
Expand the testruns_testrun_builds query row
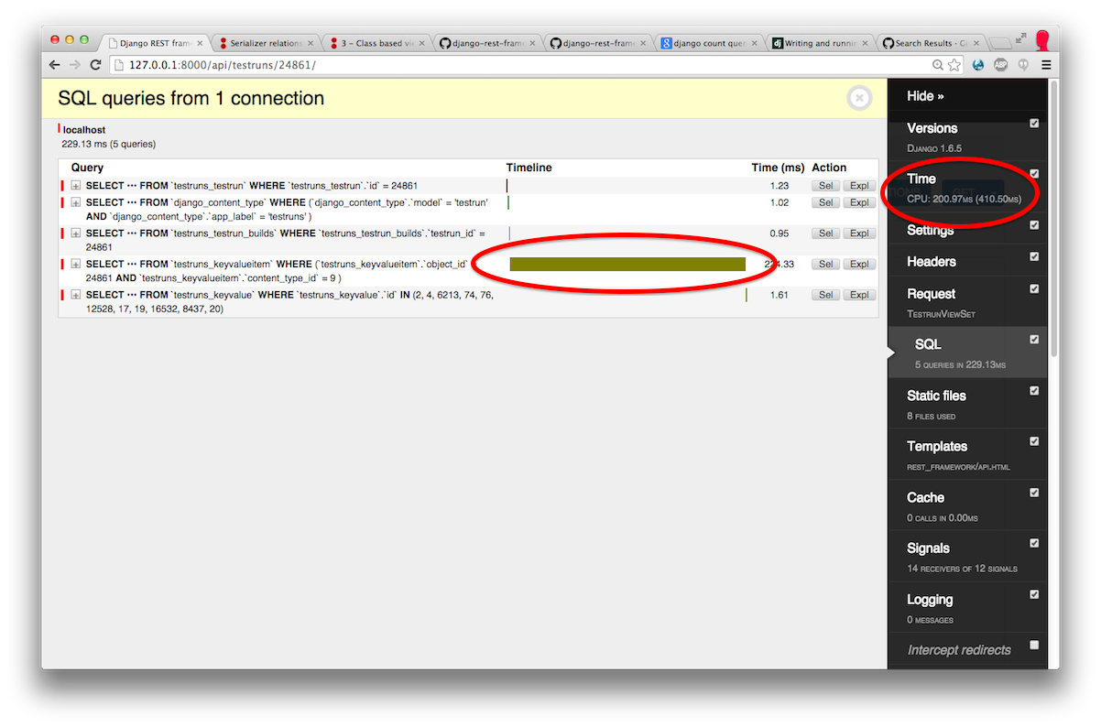(x=76, y=233)
